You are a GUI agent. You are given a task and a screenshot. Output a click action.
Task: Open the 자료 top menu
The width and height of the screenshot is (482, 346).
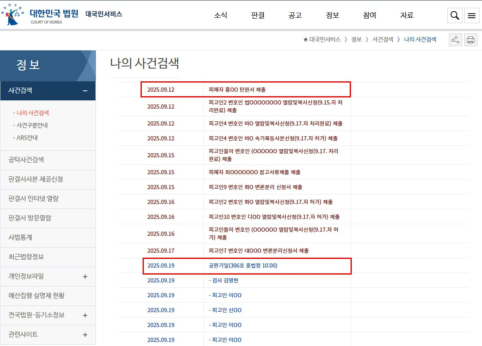[x=407, y=15]
